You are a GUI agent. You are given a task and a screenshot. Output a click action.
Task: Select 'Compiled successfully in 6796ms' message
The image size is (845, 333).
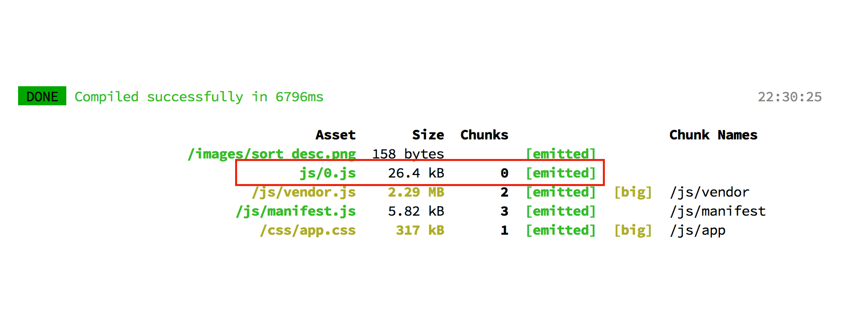click(x=199, y=97)
